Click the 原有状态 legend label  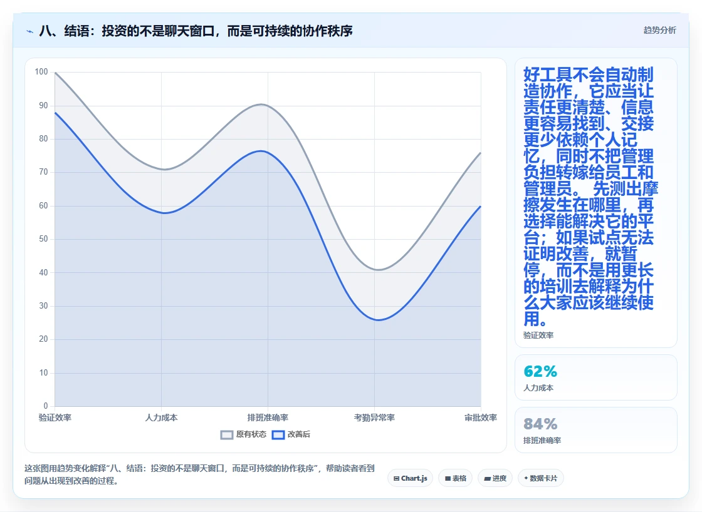[251, 434]
